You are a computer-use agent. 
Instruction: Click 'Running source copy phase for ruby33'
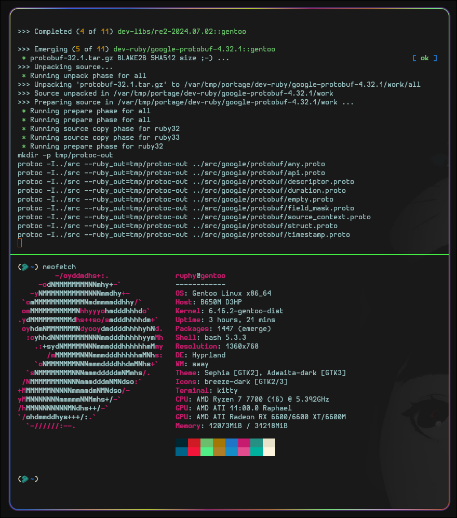point(101,138)
